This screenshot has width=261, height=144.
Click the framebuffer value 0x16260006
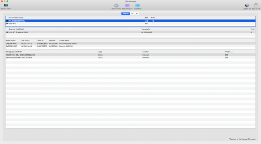point(146,32)
